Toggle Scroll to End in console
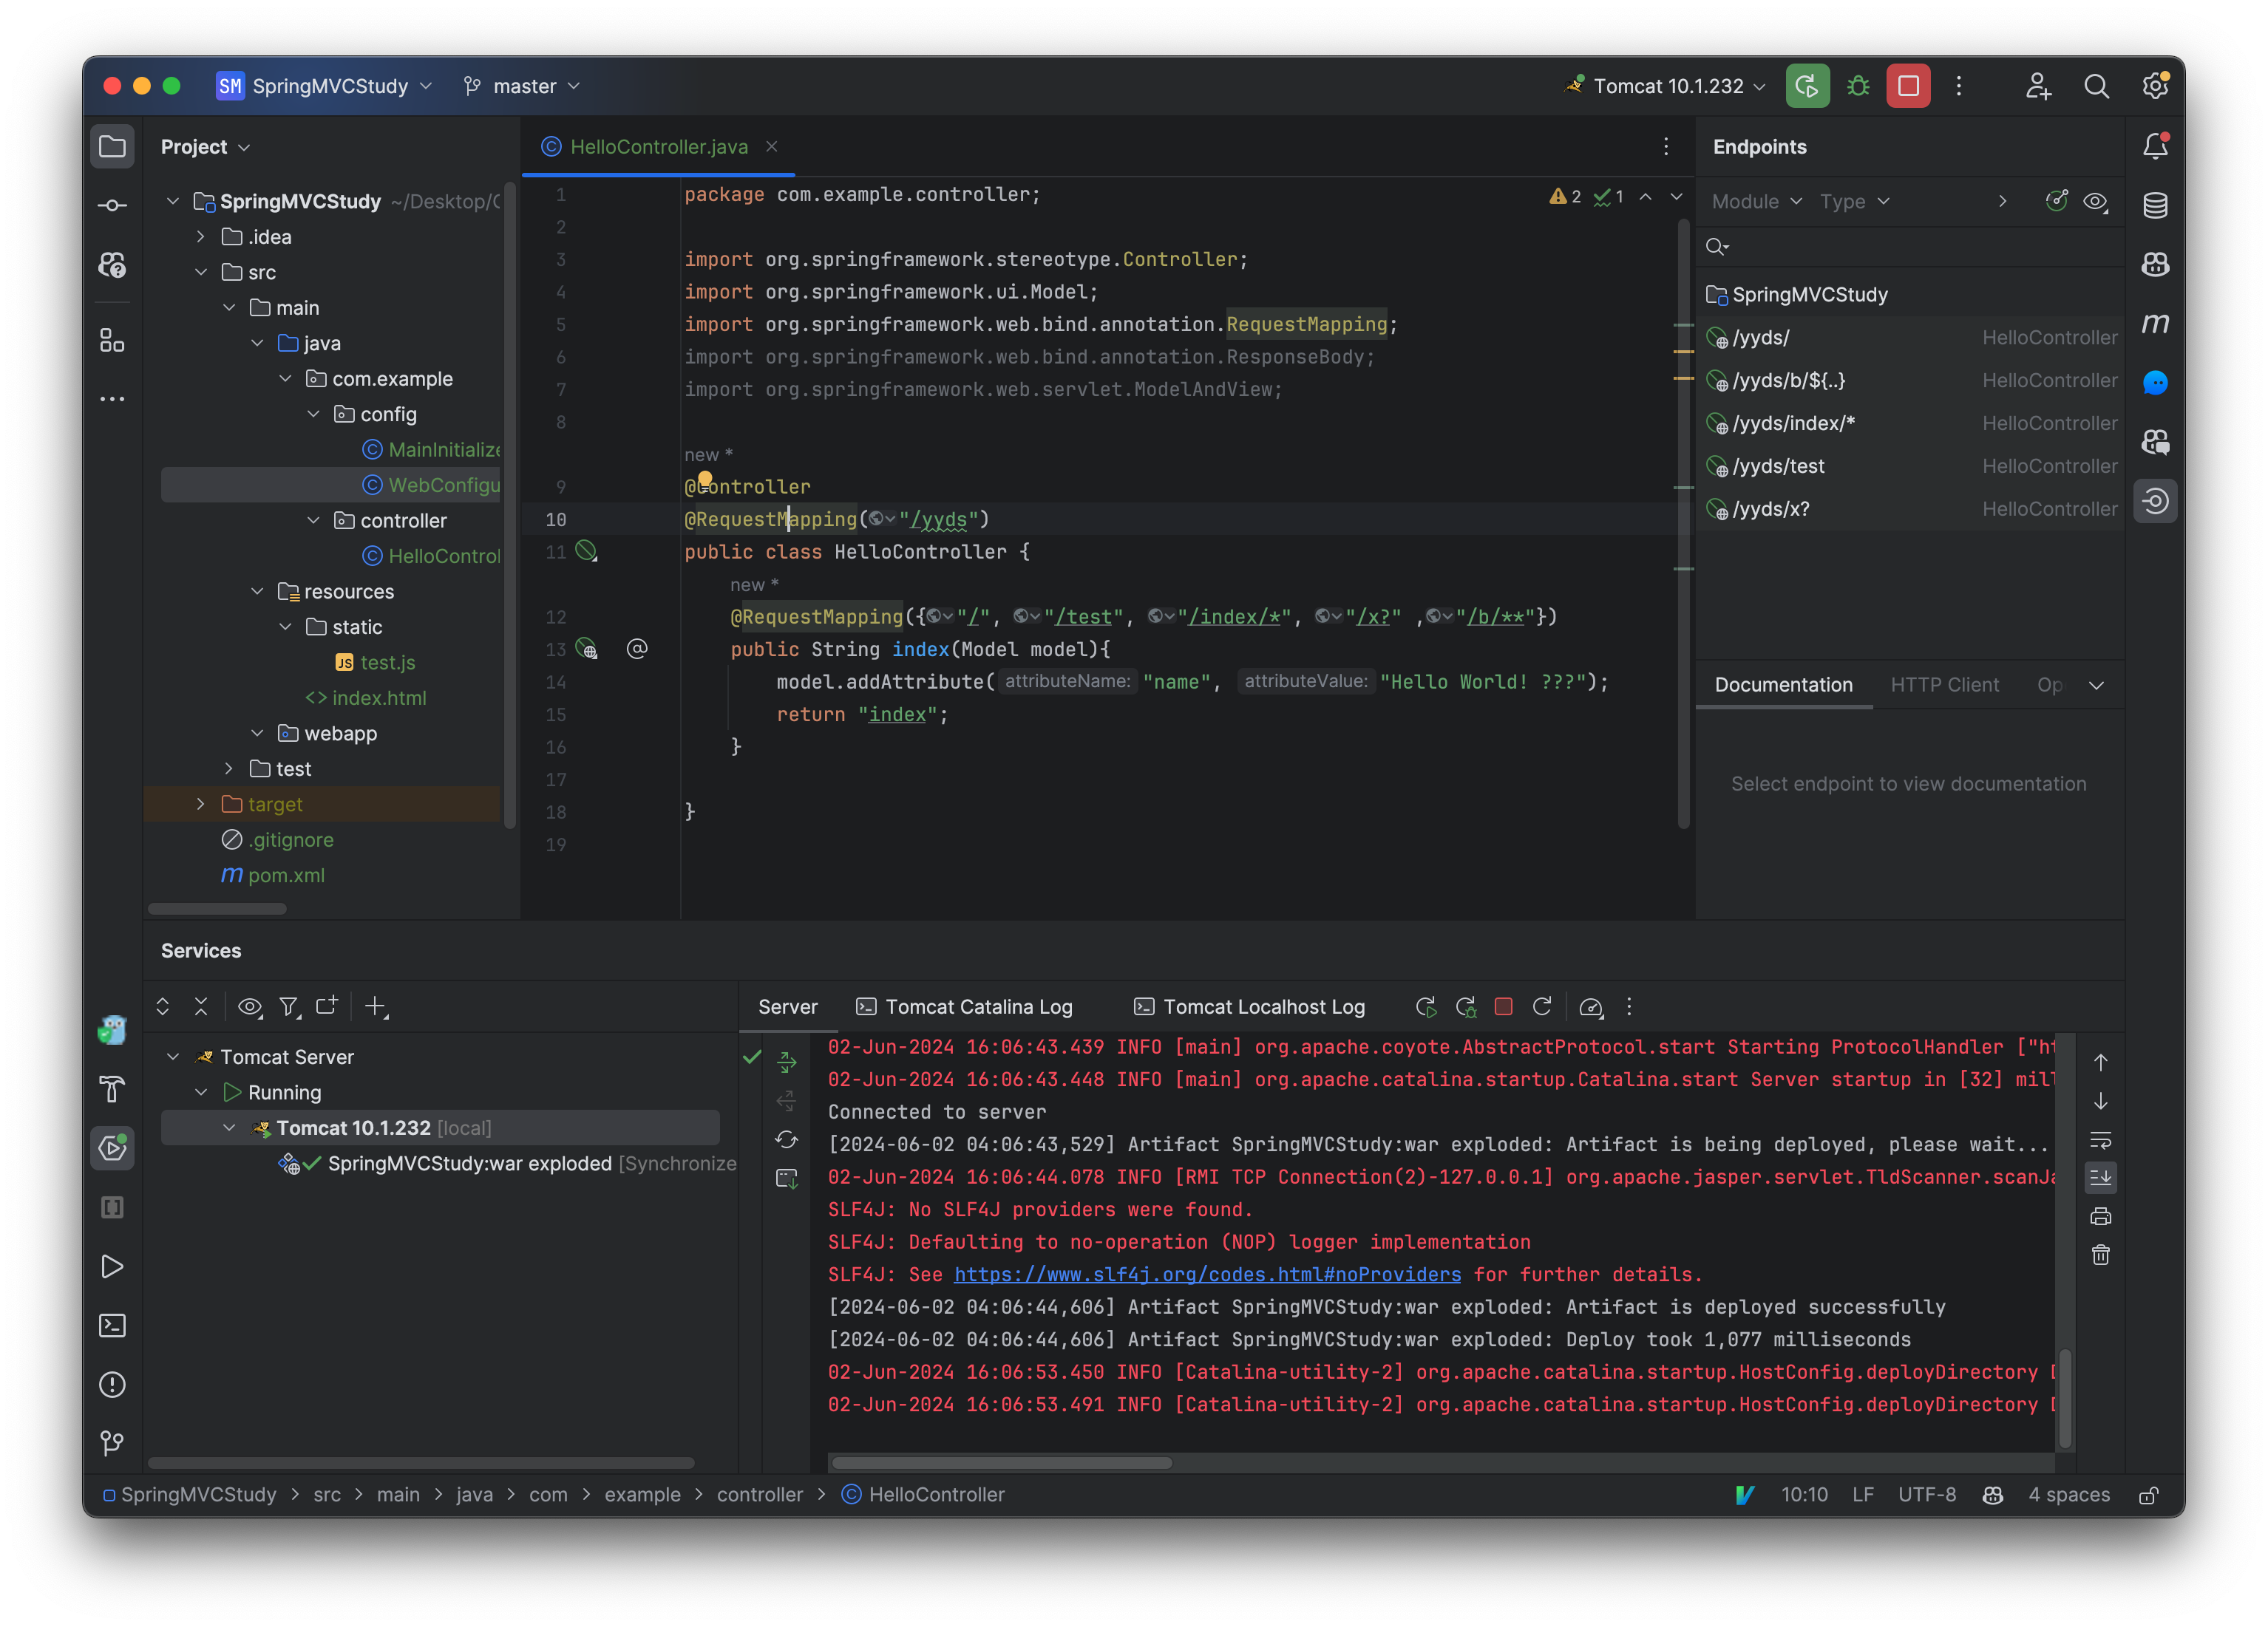Image resolution: width=2268 pixels, height=1627 pixels. [2100, 1177]
